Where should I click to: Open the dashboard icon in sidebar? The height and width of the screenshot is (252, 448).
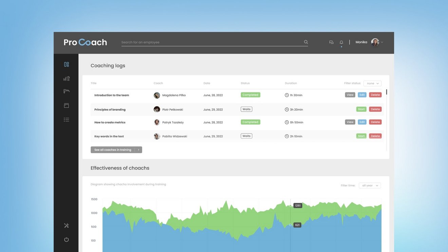[x=67, y=65]
